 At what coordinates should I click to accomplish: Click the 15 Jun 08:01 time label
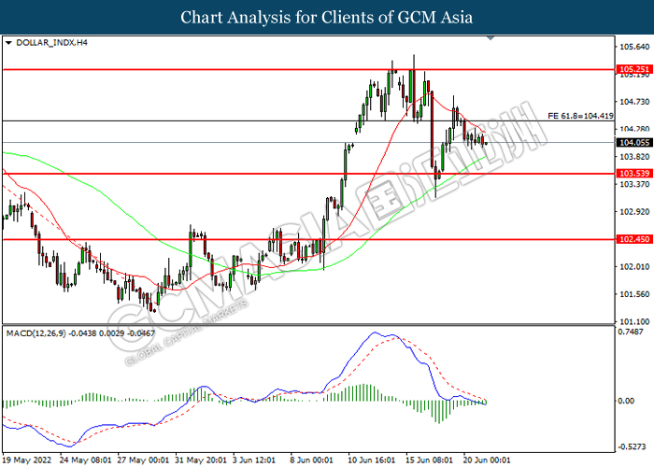point(431,460)
